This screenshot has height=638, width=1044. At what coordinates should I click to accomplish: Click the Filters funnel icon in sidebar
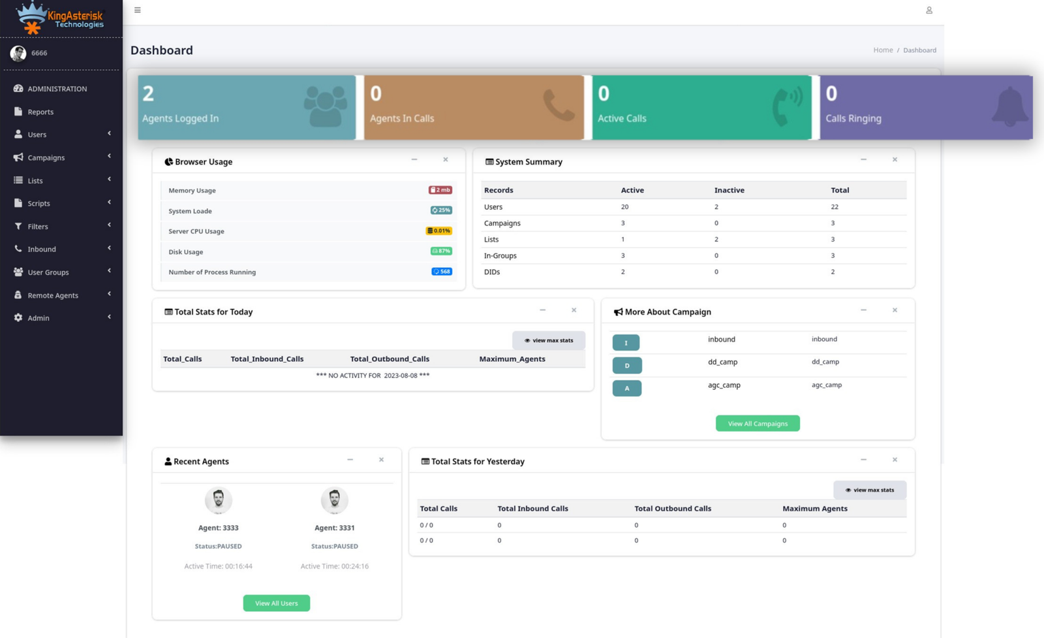[x=18, y=226]
